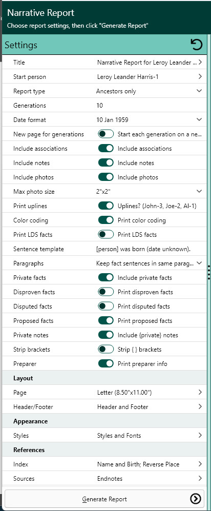This screenshot has width=211, height=511.
Task: Disable the Include associations switch
Action: coord(106,148)
